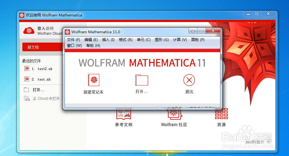Screen dimensions: 289x156
Task: Close the welcome Wolfram Mathematica window
Action: 268,14
